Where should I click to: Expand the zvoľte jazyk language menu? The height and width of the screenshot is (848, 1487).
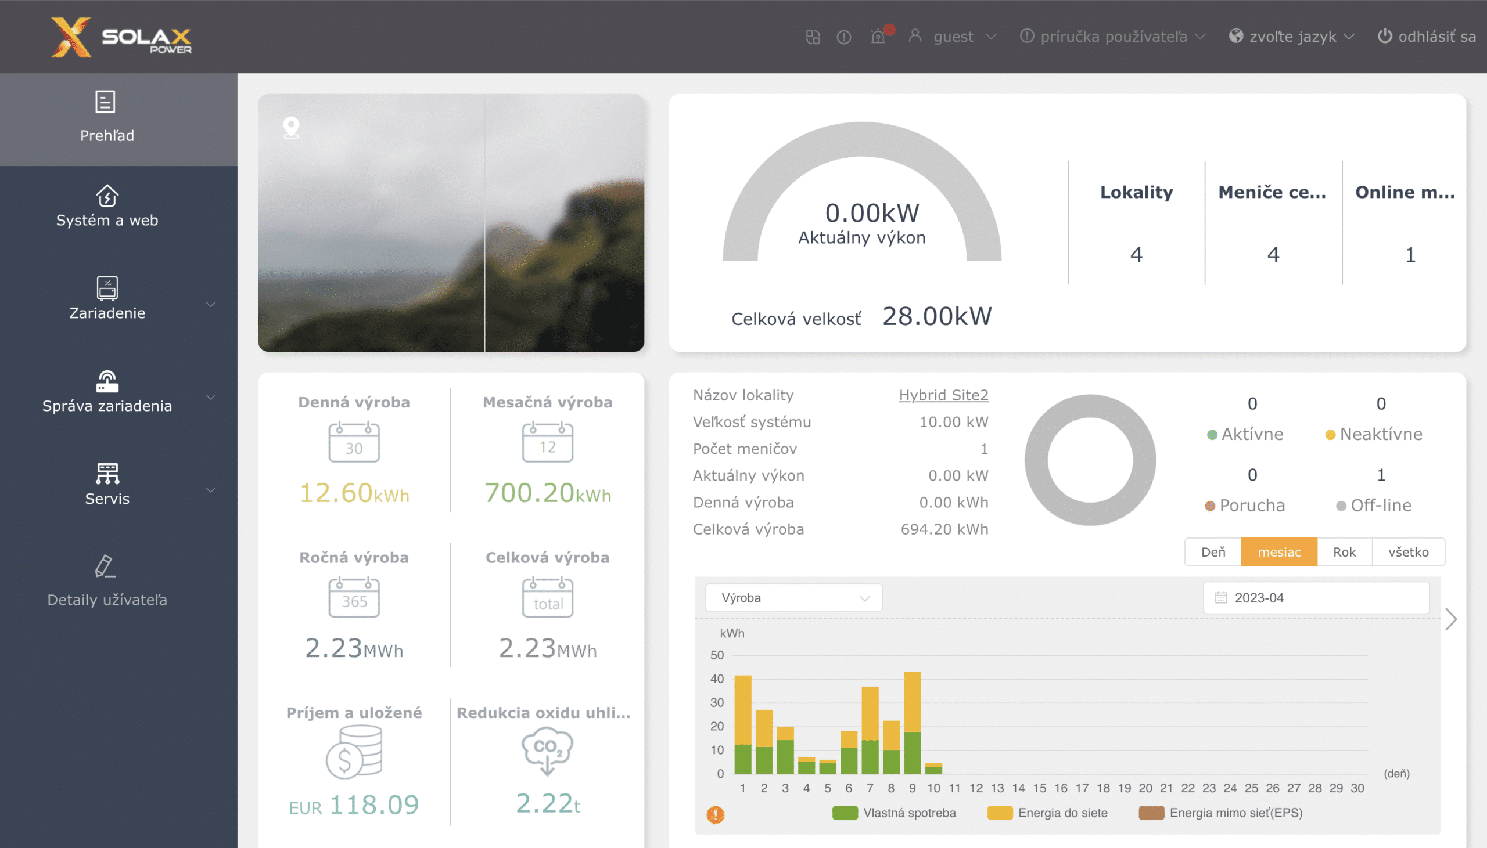pos(1291,37)
